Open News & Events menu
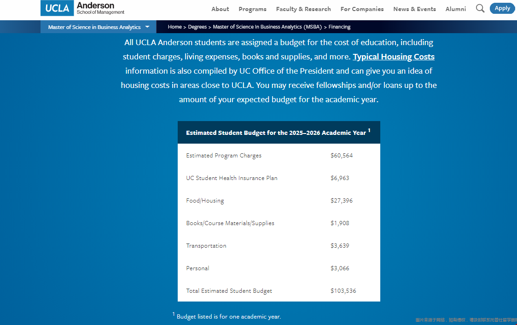The height and width of the screenshot is (325, 517). [414, 9]
